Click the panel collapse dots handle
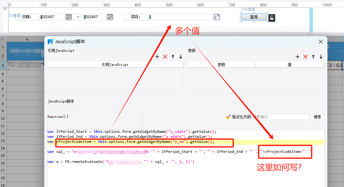Screen dimensions: 344x187 (309, 34)
